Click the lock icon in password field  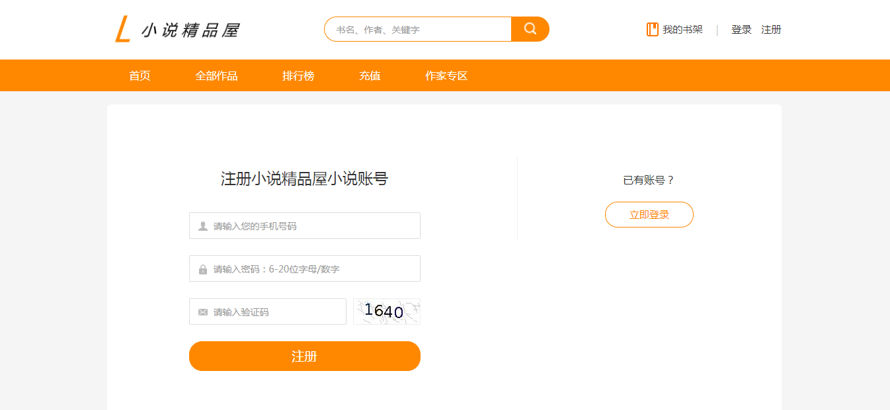click(x=203, y=269)
